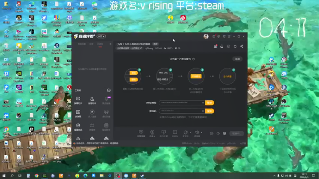Click the toolbox more options circle icon
The image size is (319, 179).
pos(109,90)
